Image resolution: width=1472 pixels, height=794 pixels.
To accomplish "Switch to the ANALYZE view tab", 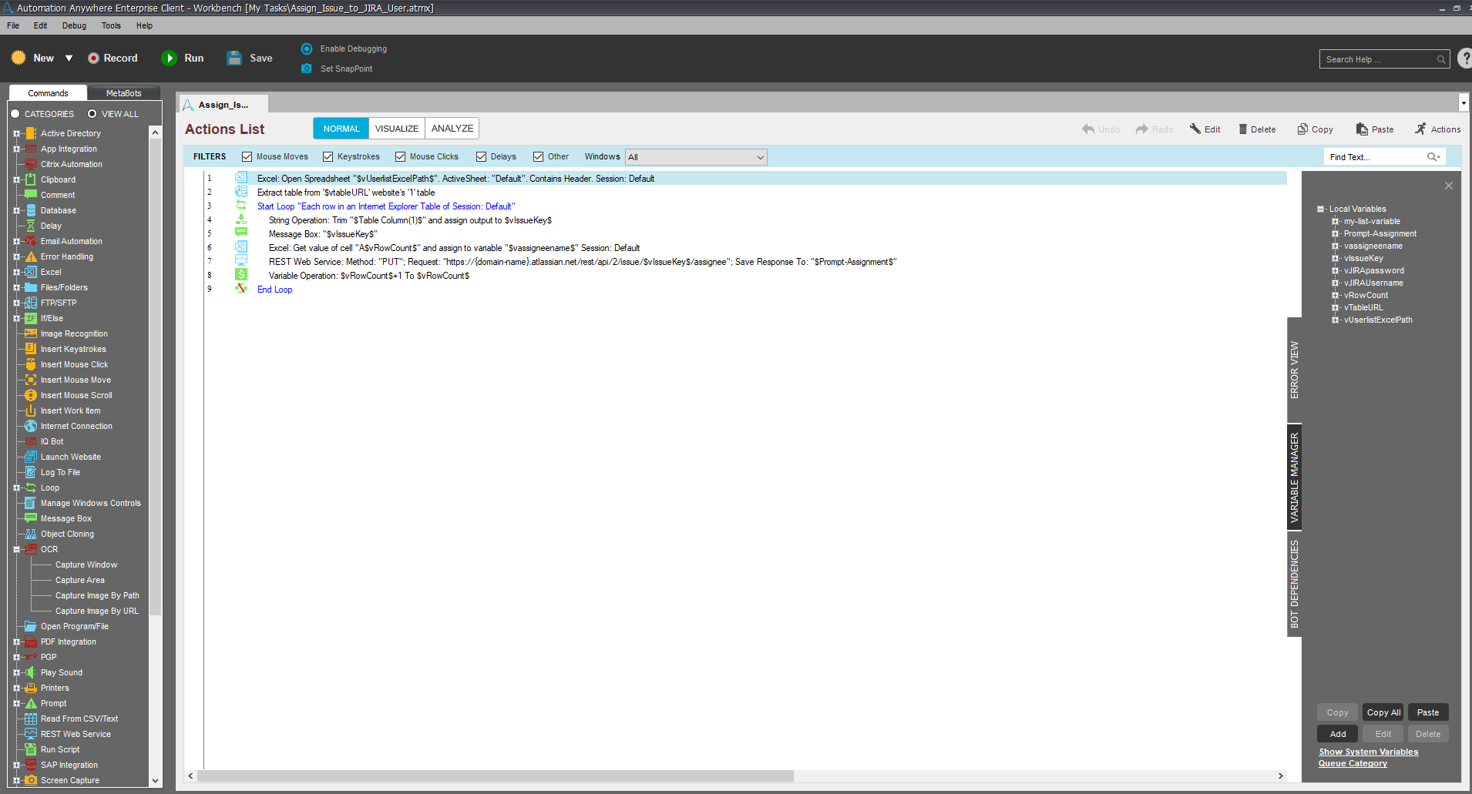I will [x=452, y=129].
